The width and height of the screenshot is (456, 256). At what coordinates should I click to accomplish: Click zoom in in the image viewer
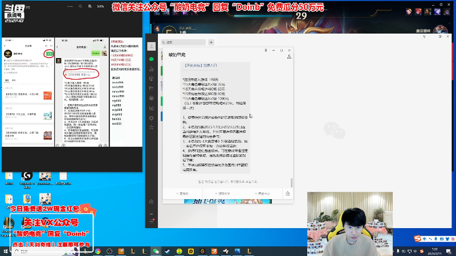click(x=90, y=6)
